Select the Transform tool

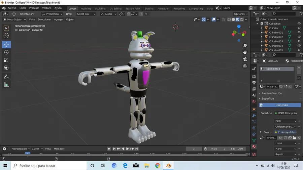click(6, 68)
